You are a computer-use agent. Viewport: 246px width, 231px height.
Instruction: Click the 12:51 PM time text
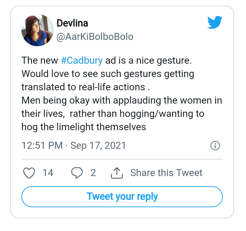[x=42, y=145]
